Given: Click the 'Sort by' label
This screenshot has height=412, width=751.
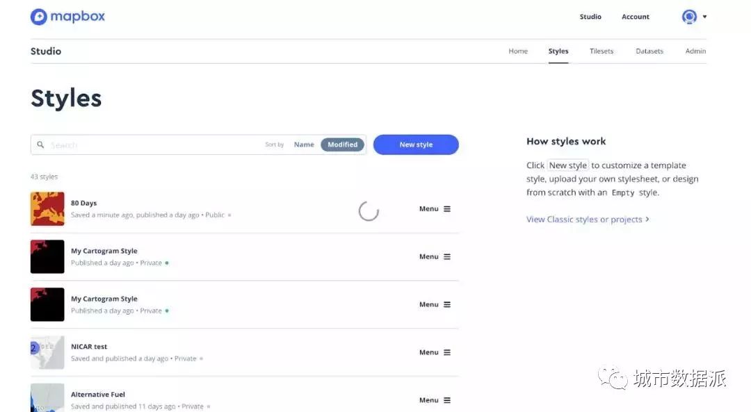Looking at the screenshot, I should click(x=275, y=145).
